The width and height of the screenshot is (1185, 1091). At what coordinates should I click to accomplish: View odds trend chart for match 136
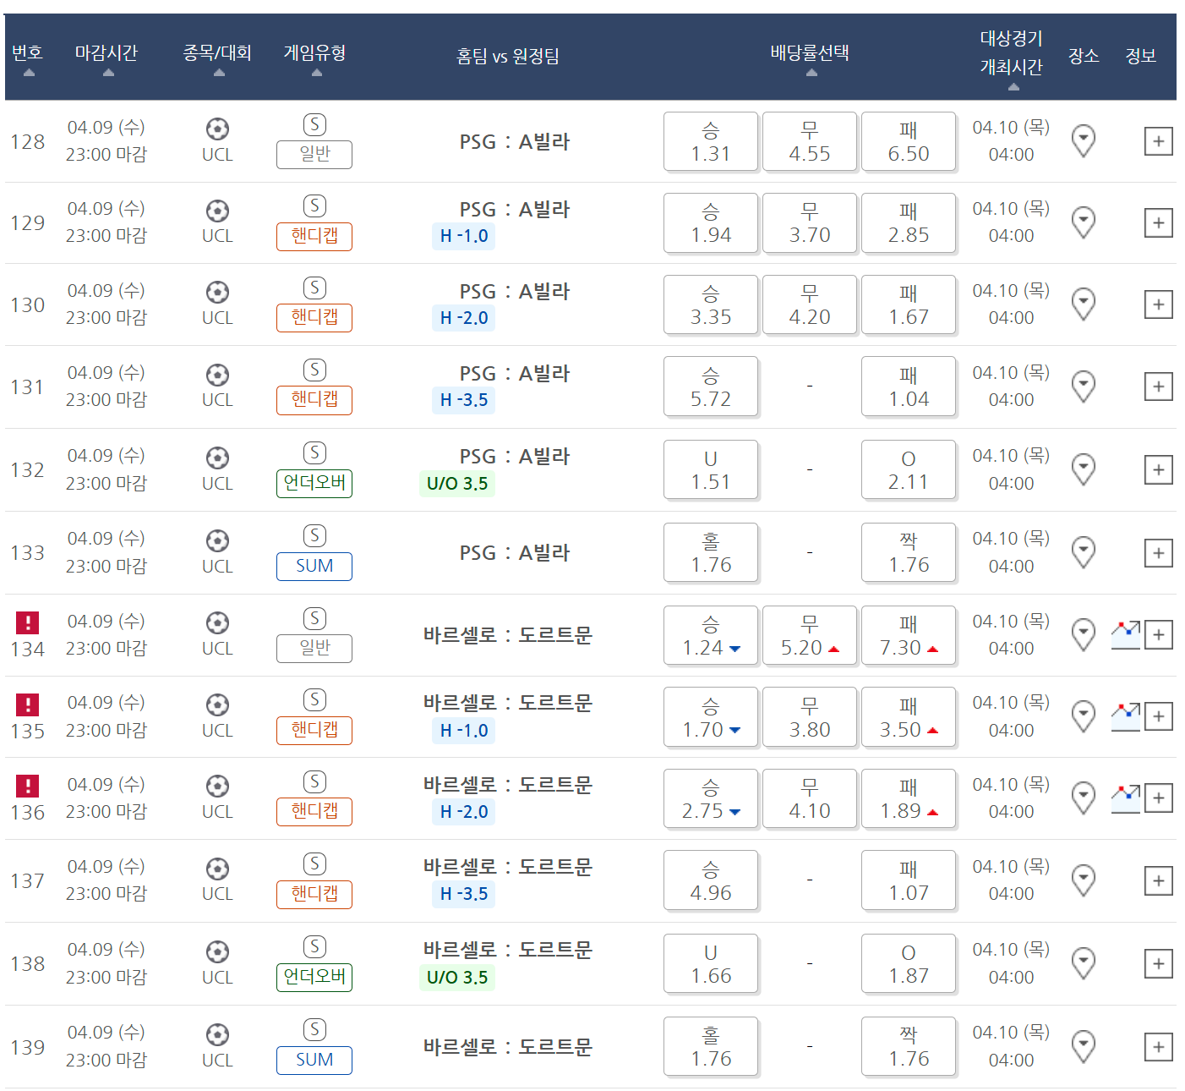1125,798
